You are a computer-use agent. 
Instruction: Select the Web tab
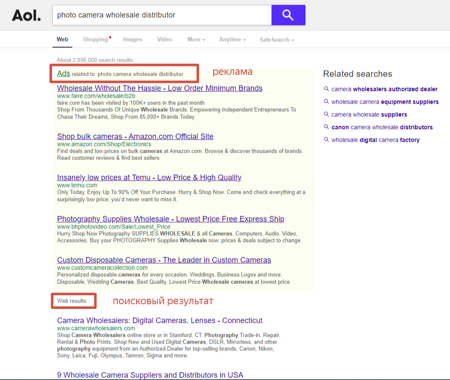coord(62,39)
